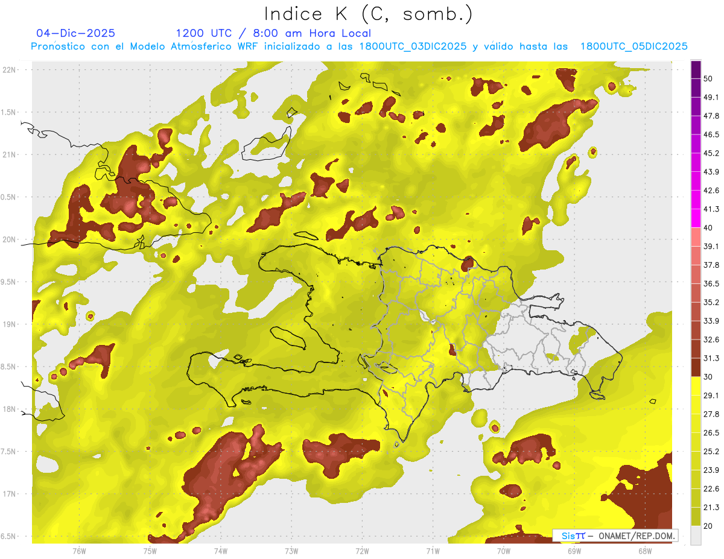Click longitude label '76W'
The height and width of the screenshot is (559, 724).
point(79,551)
